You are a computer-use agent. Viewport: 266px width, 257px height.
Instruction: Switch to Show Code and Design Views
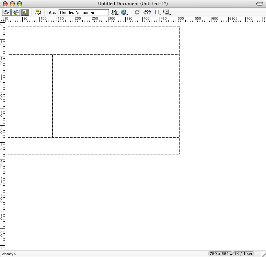[x=15, y=12]
